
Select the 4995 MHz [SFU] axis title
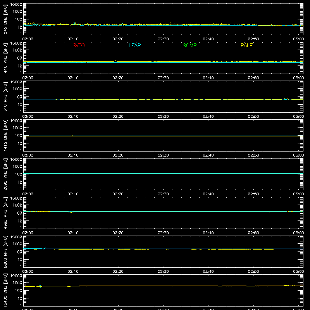point(5,213)
